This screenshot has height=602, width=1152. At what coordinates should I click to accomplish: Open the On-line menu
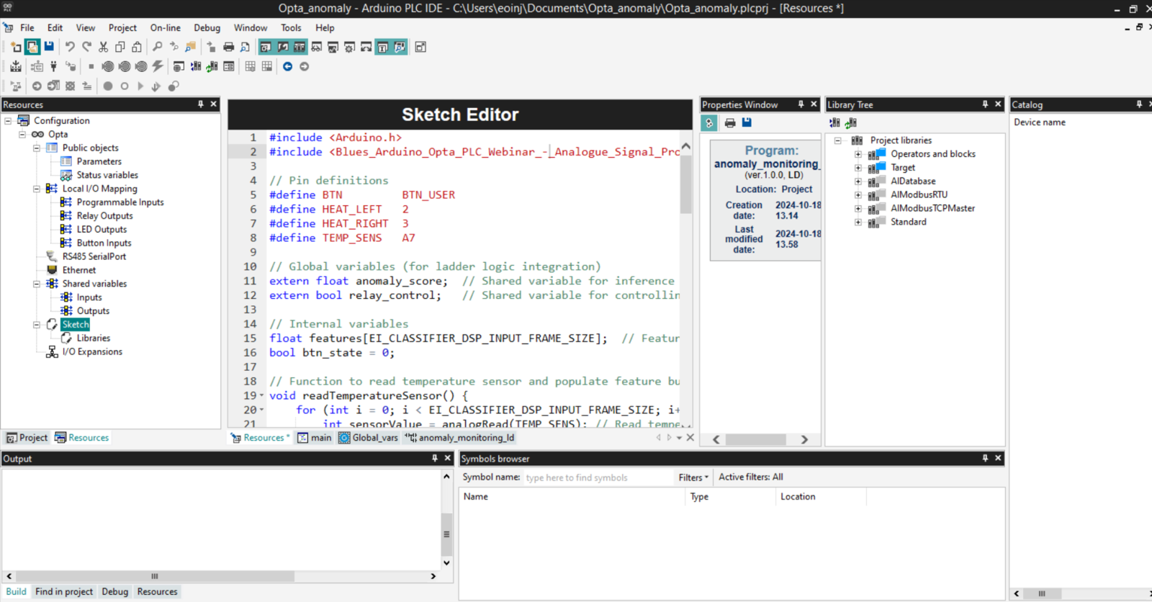click(x=165, y=28)
